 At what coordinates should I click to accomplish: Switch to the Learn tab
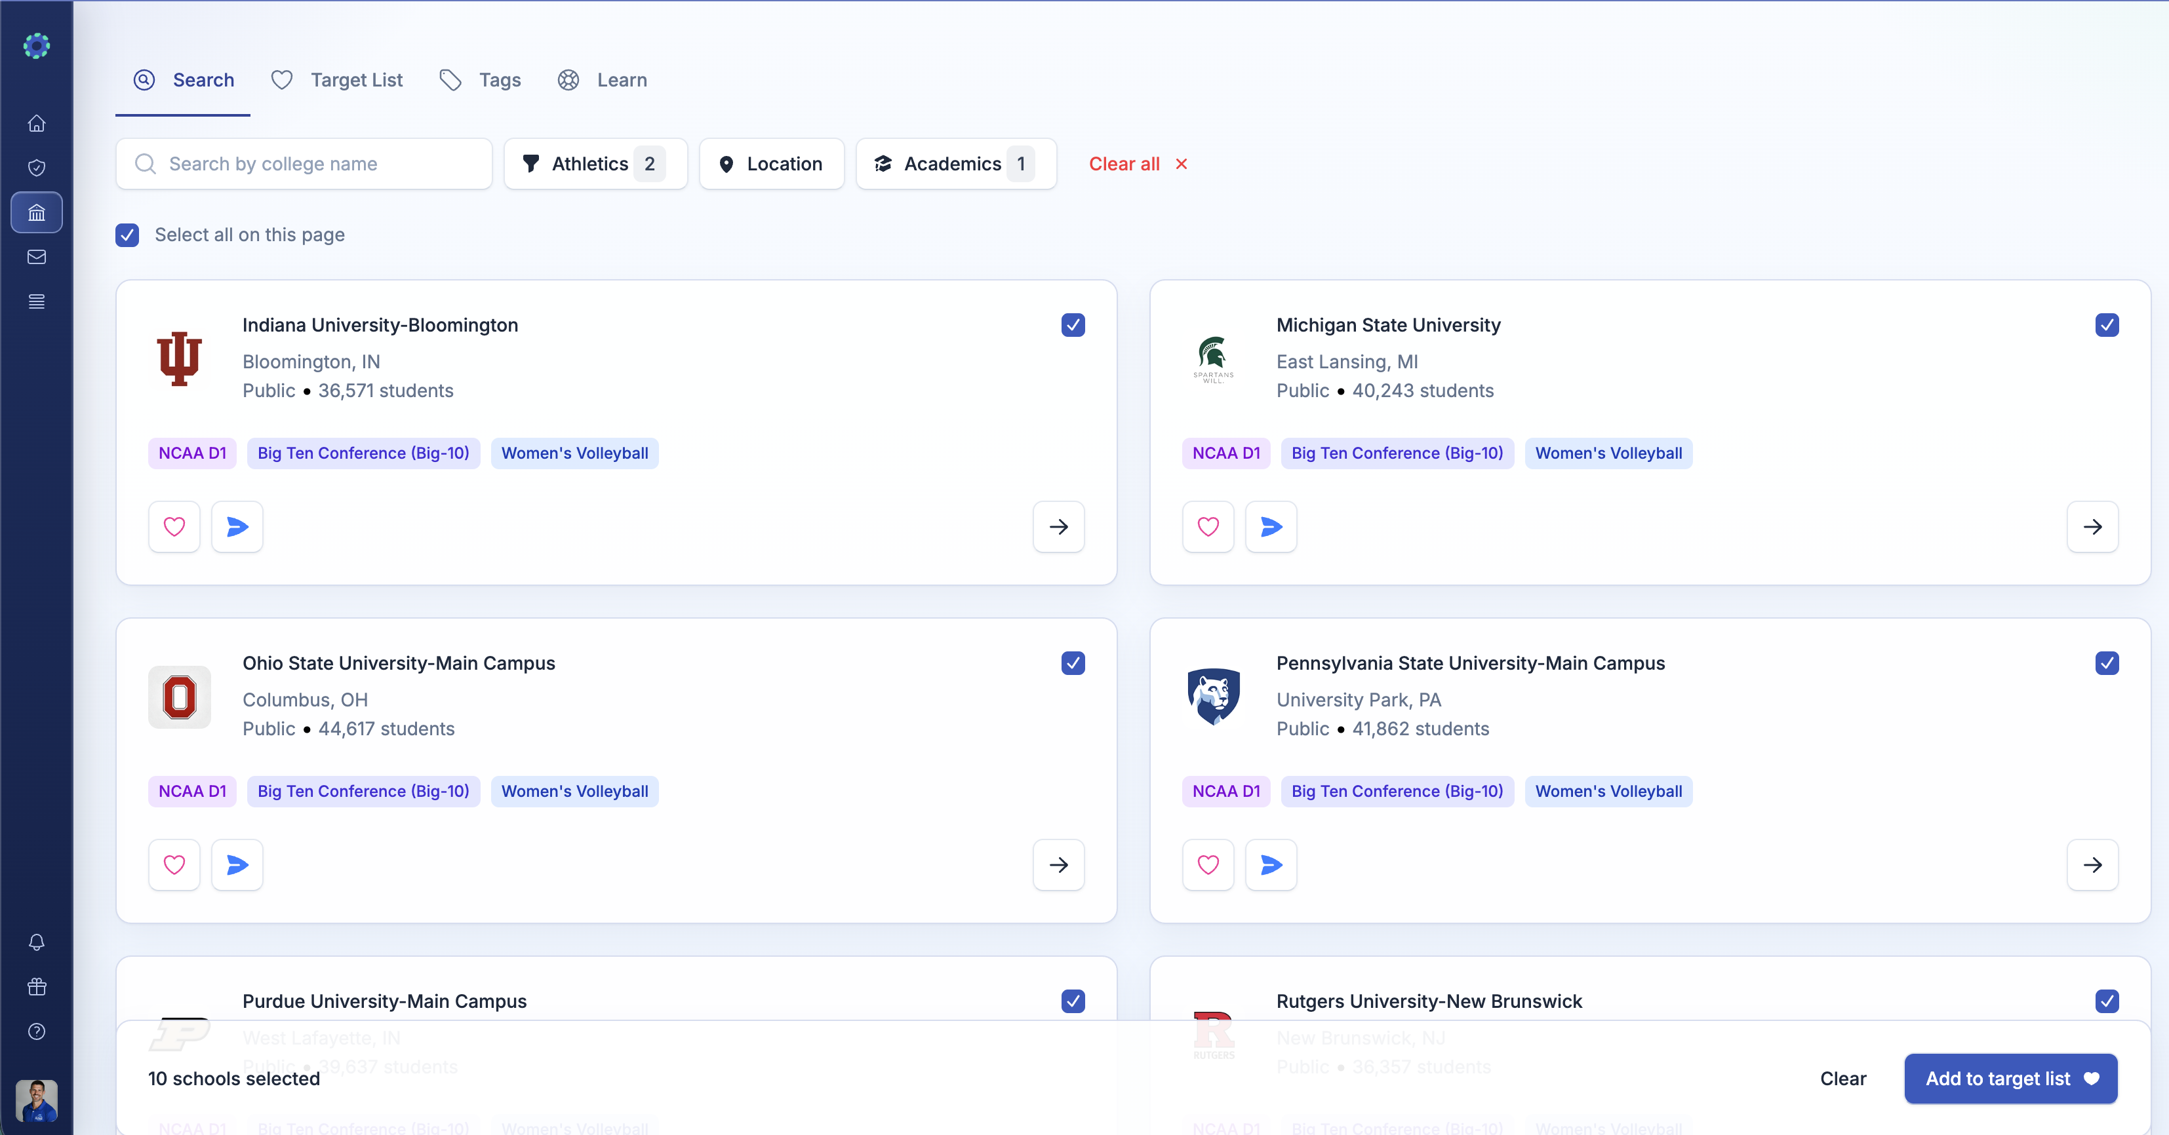click(x=602, y=81)
